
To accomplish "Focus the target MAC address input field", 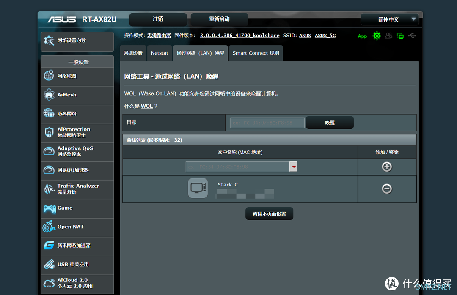I will pyautogui.click(x=267, y=123).
